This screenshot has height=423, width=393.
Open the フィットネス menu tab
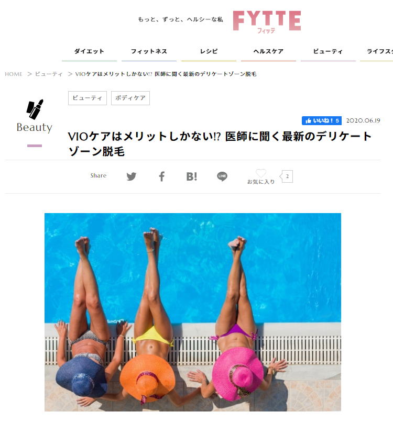(149, 51)
